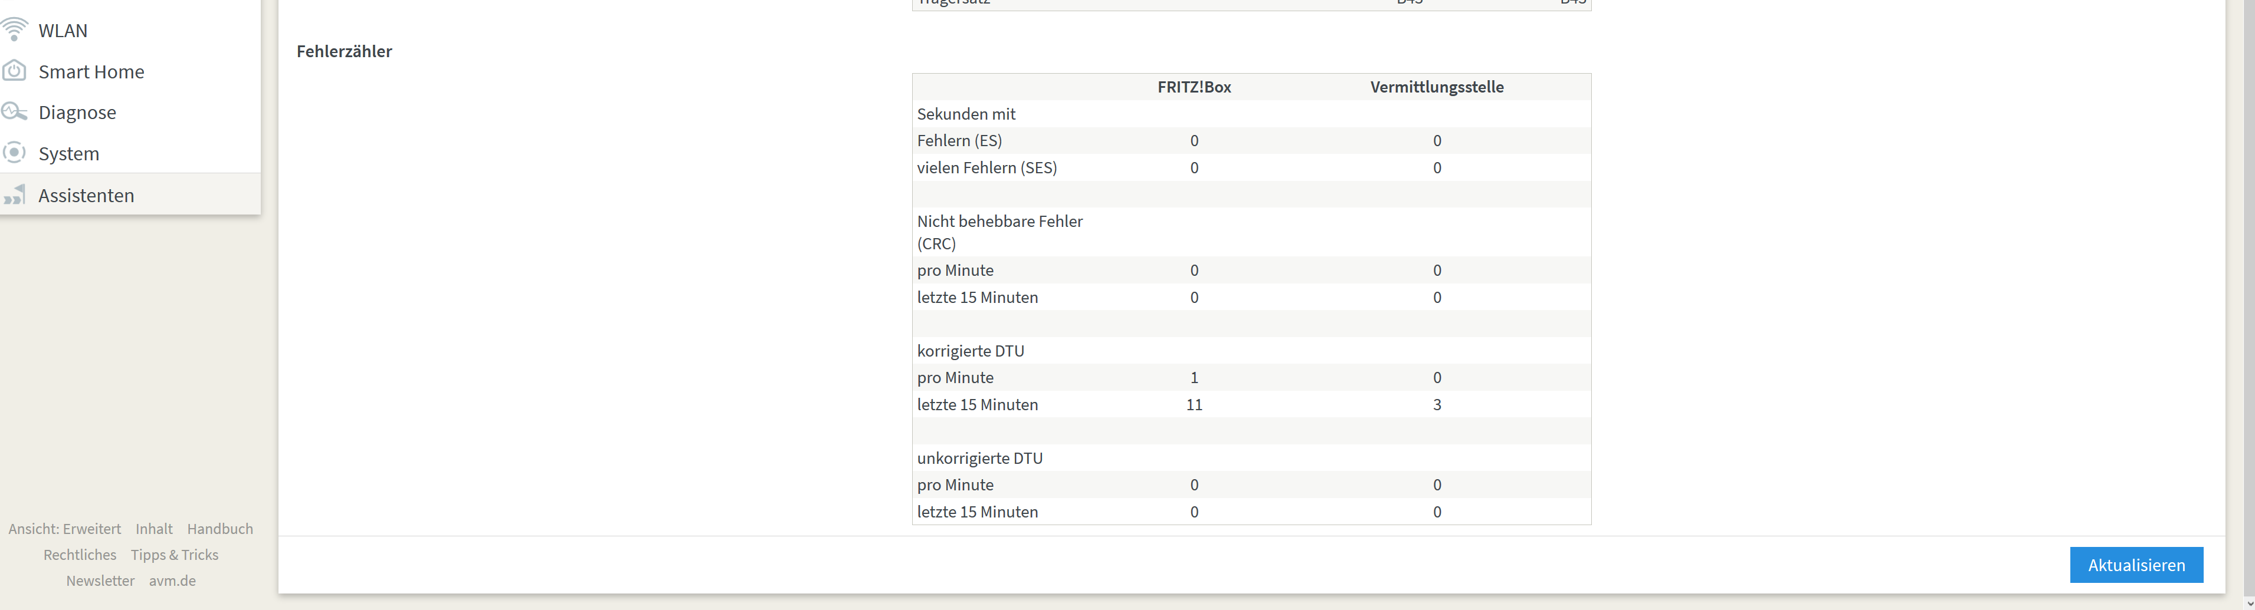The height and width of the screenshot is (610, 2255).
Task: Open the Rechtliches link
Action: coord(80,555)
